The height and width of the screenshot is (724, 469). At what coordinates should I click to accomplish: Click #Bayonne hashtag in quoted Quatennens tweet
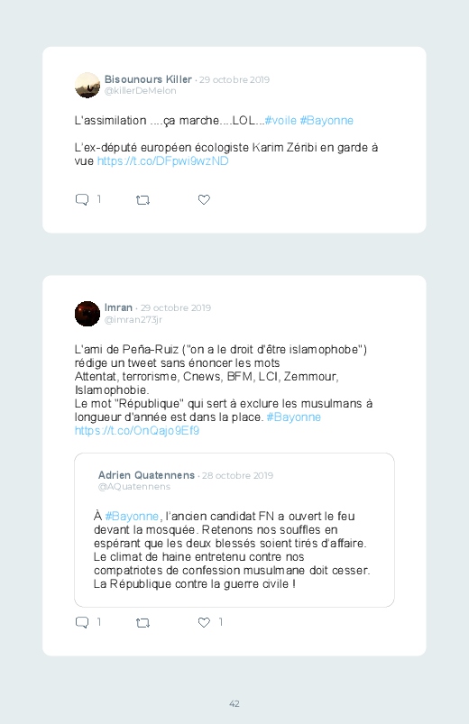click(132, 517)
